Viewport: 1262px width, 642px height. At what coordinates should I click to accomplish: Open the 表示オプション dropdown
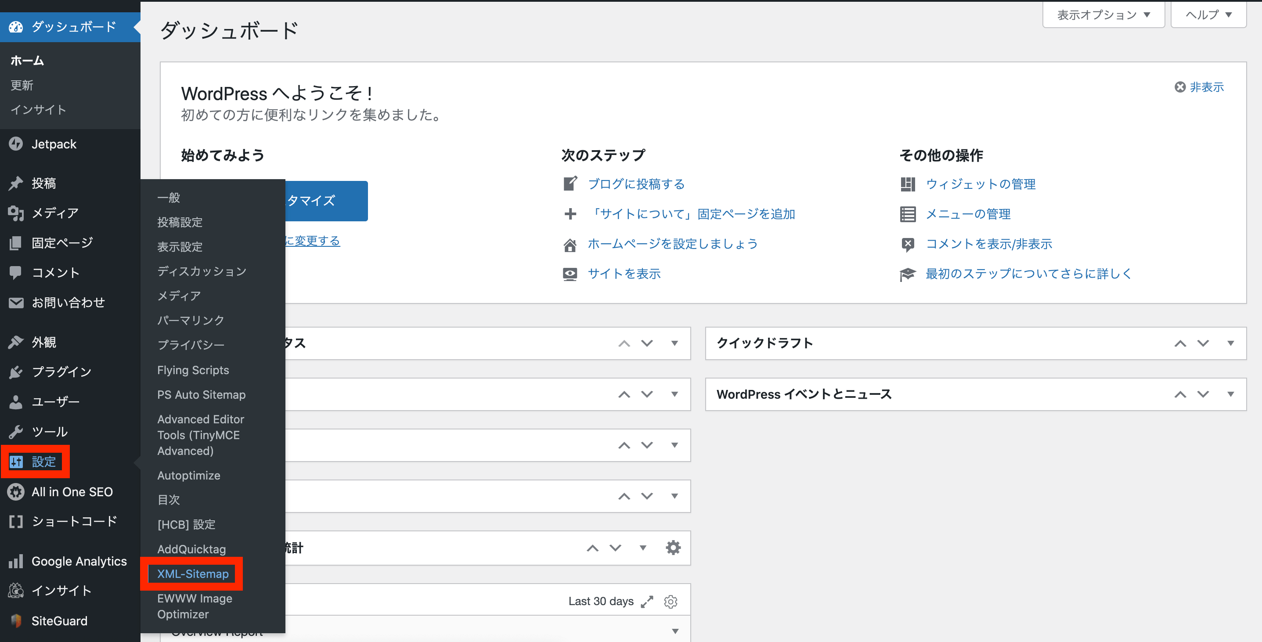pyautogui.click(x=1103, y=14)
